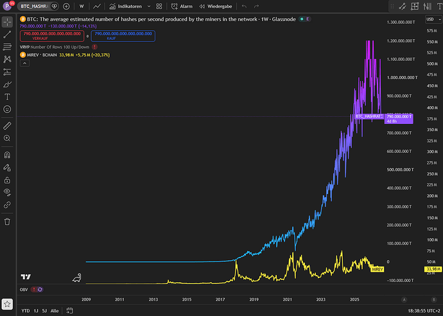This screenshot has width=443, height=316.
Task: Click the BTC_HASHRATE symbol search field
Action: [34, 6]
